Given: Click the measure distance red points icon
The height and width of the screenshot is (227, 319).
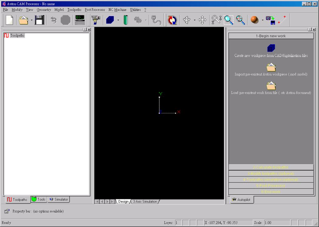Looking at the screenshot, I should 282,20.
